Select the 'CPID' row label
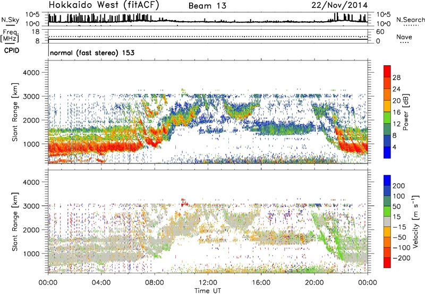The width and height of the screenshot is (425, 294). coord(12,50)
